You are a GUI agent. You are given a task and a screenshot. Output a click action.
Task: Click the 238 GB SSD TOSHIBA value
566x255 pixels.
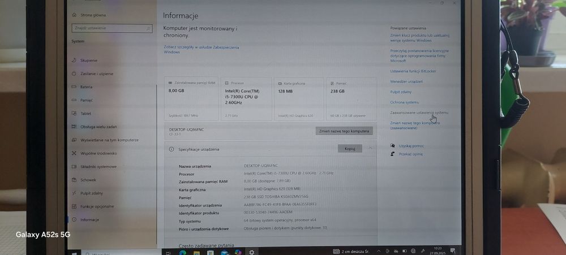coord(276,197)
